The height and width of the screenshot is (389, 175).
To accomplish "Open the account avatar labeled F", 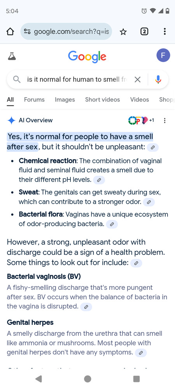I will (x=163, y=55).
